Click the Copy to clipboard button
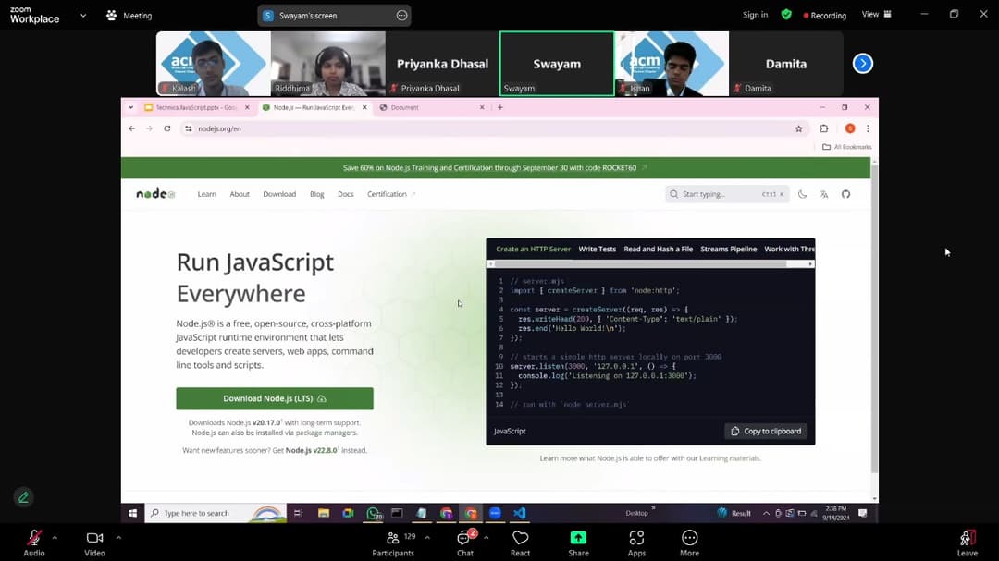This screenshot has height=561, width=999. 765,431
